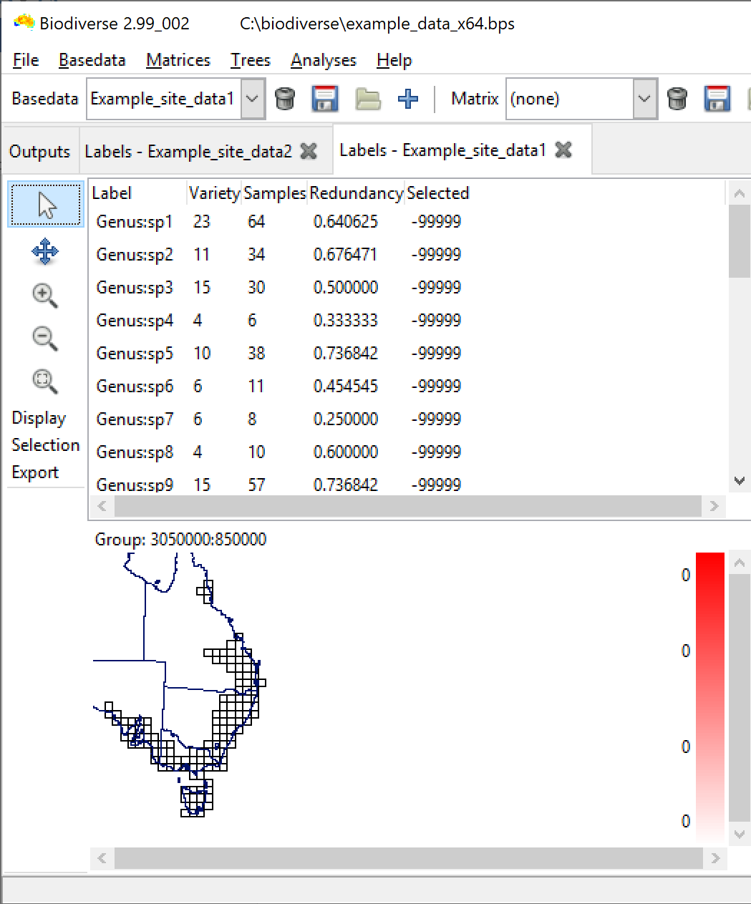The height and width of the screenshot is (904, 751).
Task: Open the Analyses menu
Action: (324, 60)
